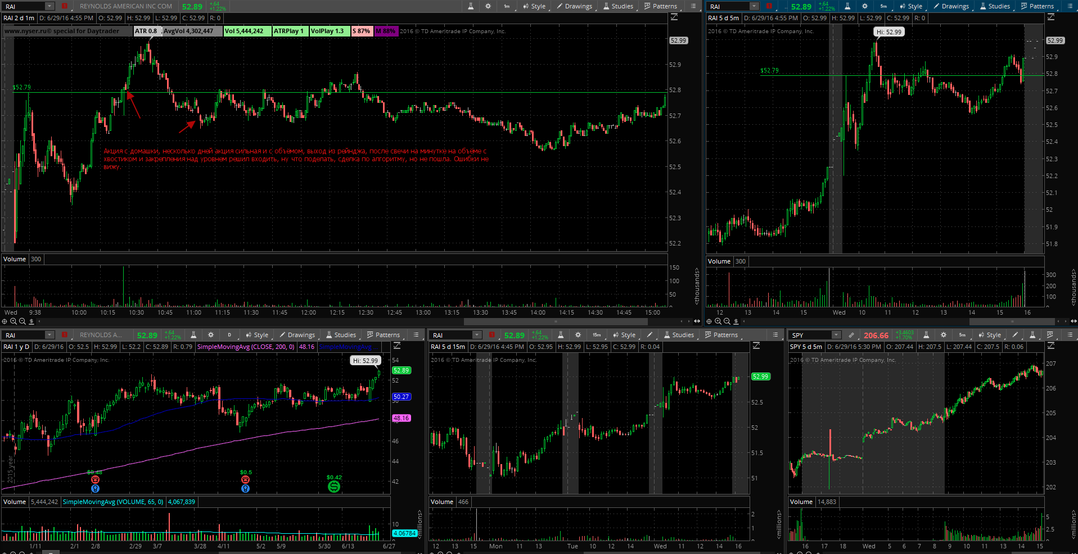
Task: Zoom in using the magnifier plus below the 1m chart
Action: coord(13,321)
